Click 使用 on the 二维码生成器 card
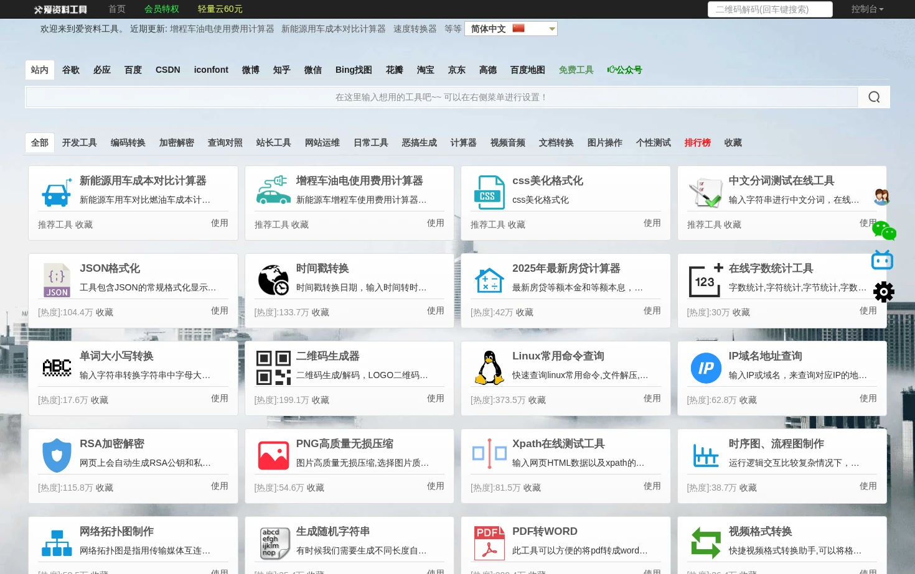The width and height of the screenshot is (915, 574). tap(436, 398)
